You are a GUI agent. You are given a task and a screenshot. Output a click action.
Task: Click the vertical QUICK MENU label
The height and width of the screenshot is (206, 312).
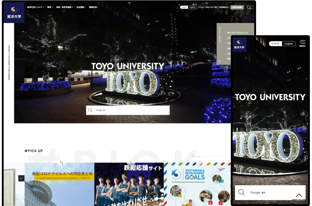click(x=220, y=35)
